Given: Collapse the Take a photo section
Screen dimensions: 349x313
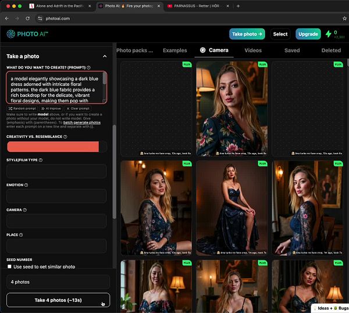Looking at the screenshot, I should (x=105, y=56).
